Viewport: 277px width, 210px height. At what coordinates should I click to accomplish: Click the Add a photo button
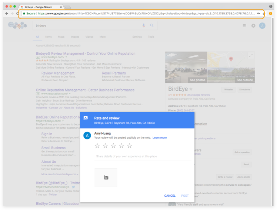tap(244, 177)
